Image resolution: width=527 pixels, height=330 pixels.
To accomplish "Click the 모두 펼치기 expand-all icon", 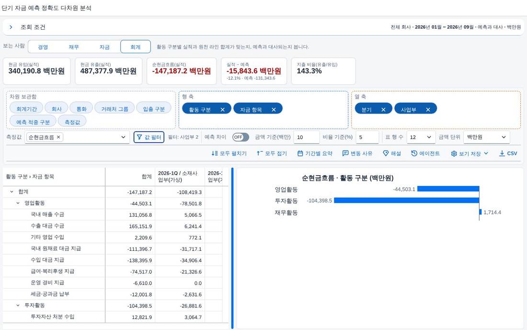I will 215,153.
